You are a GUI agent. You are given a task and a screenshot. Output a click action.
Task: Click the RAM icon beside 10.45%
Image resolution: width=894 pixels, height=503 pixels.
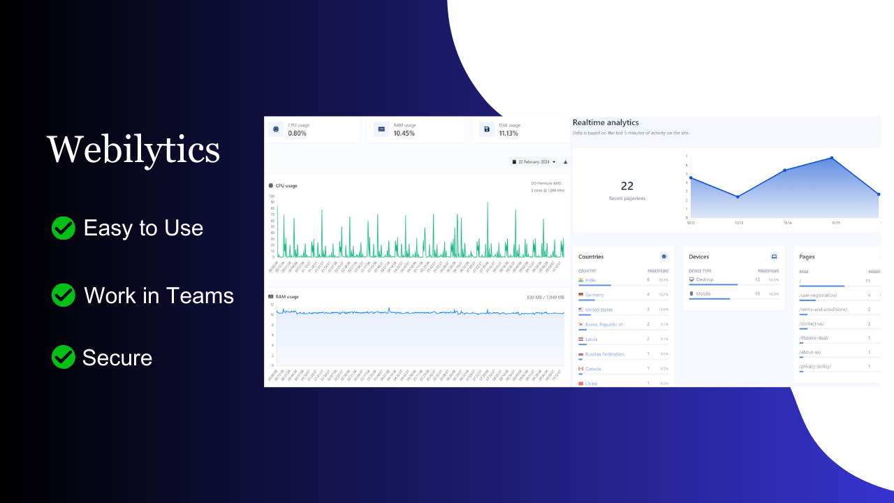381,129
